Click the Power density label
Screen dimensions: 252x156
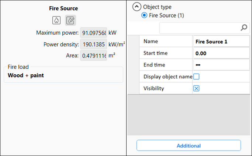61,44
